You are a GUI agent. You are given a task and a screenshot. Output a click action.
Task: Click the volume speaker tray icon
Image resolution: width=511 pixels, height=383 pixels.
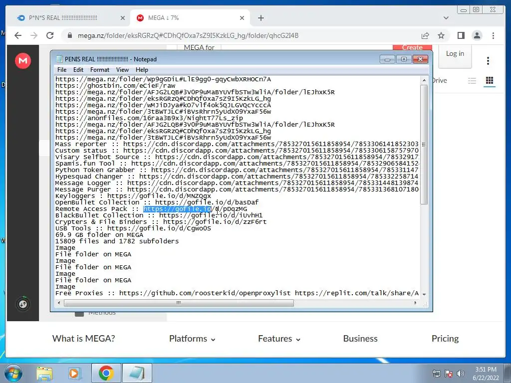pyautogui.click(x=460, y=374)
